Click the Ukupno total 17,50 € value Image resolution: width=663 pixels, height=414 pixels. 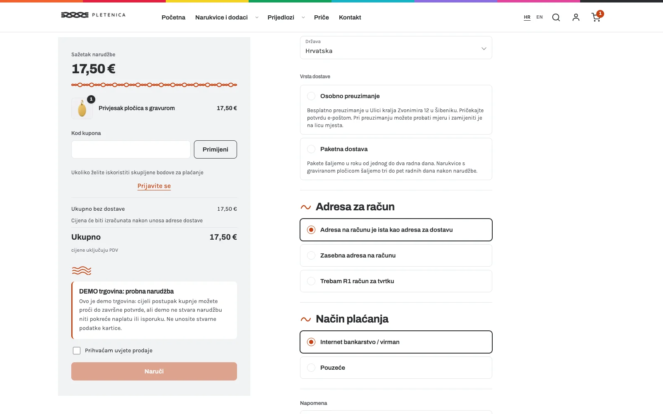coord(223,237)
